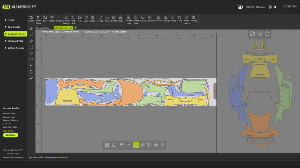
Task: Select the freehand curve tool
Action: (x=31, y=66)
